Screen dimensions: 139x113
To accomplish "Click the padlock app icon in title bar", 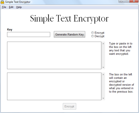I will click(2, 2).
